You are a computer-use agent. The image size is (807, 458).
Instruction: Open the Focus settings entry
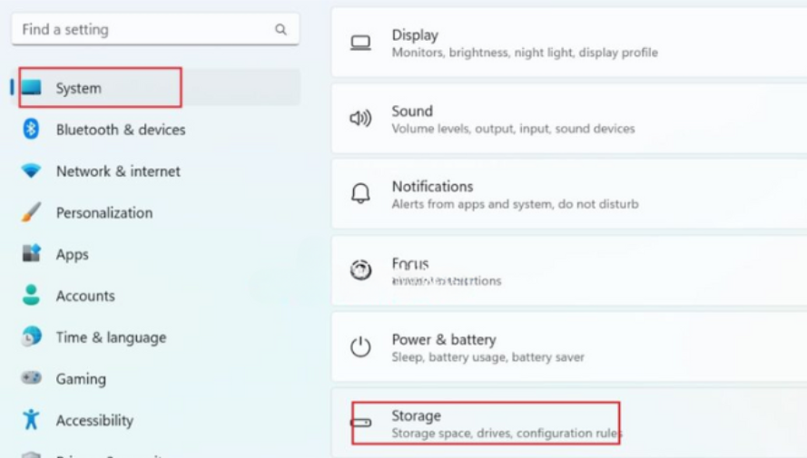pyautogui.click(x=569, y=271)
